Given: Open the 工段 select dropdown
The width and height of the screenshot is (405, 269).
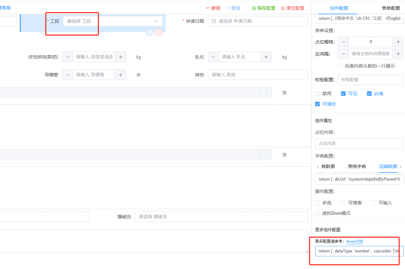Looking at the screenshot, I should point(113,21).
